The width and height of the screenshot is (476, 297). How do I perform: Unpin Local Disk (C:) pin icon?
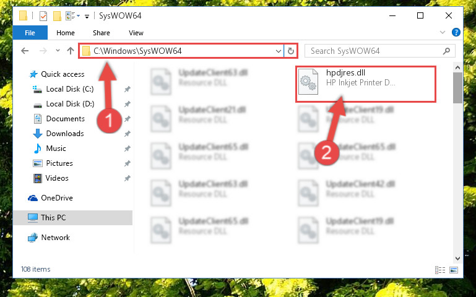click(x=127, y=89)
